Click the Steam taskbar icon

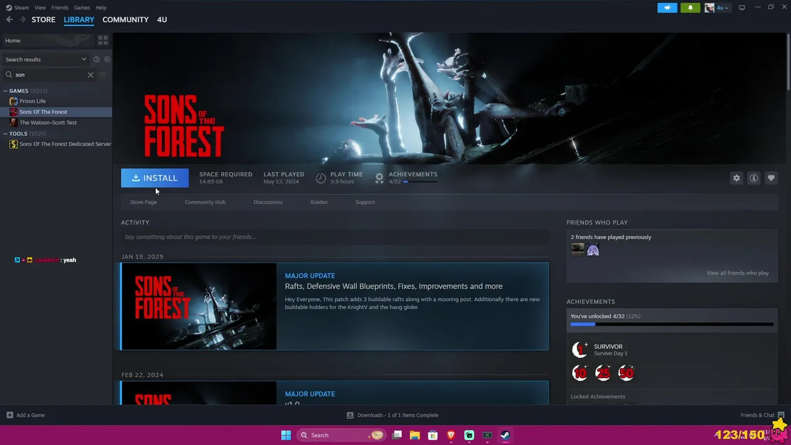point(505,435)
